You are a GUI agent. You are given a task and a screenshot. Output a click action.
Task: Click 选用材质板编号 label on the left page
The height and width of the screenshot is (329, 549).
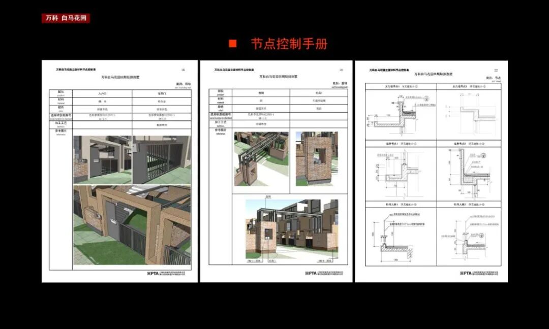point(61,116)
